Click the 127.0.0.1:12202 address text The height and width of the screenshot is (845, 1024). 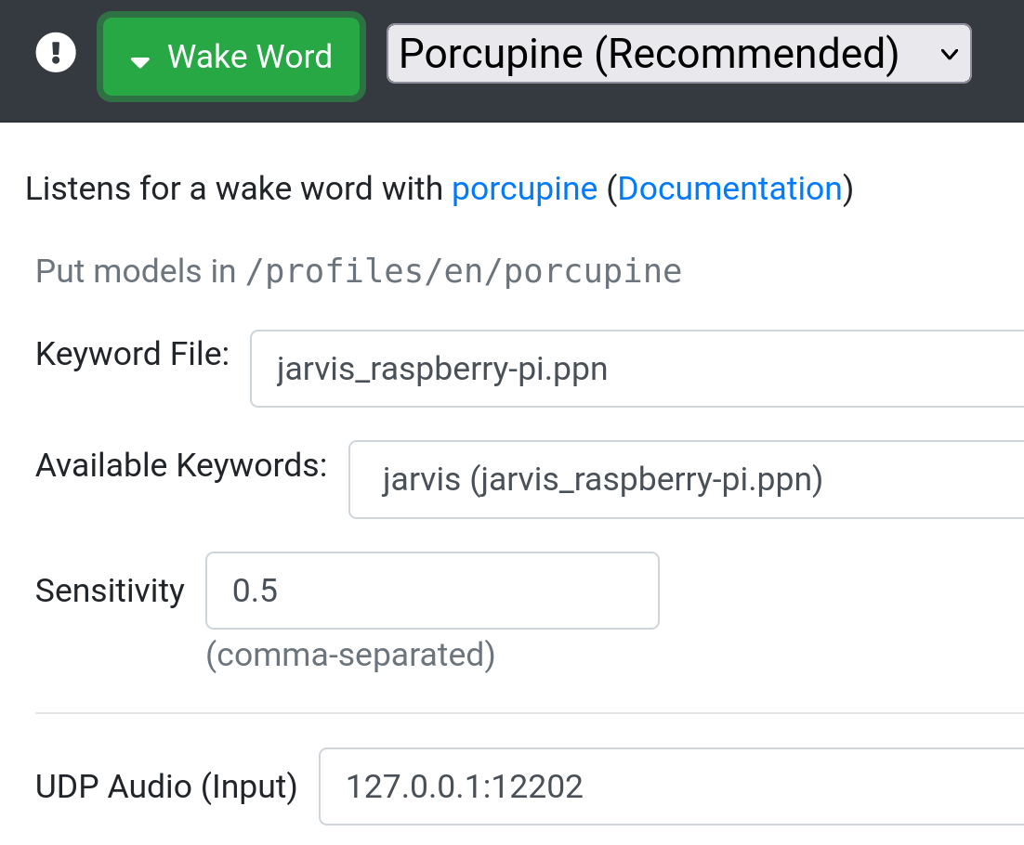coord(464,786)
